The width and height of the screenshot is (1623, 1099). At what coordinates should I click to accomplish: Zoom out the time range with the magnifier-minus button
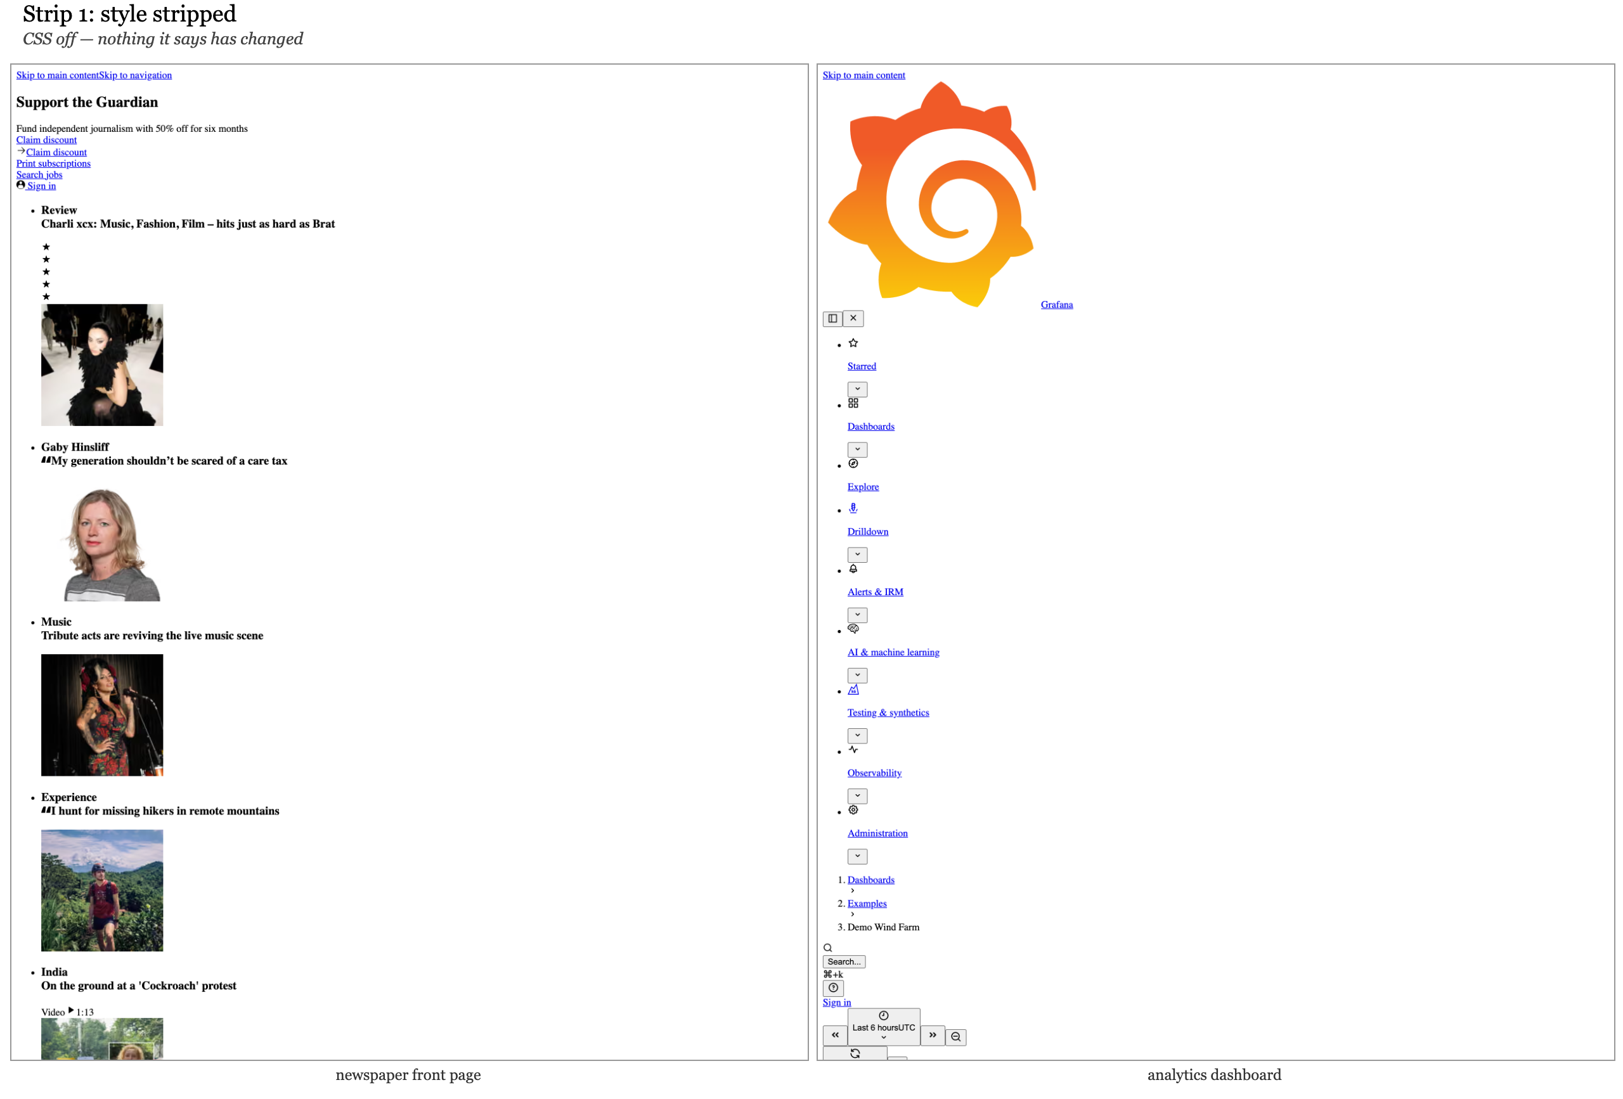[955, 1038]
